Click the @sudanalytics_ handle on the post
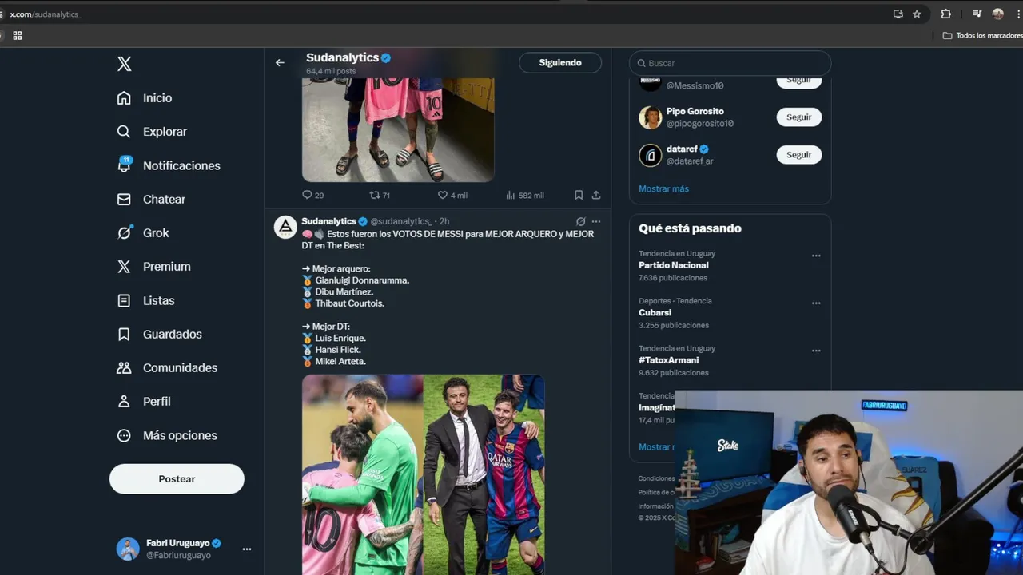 point(400,221)
